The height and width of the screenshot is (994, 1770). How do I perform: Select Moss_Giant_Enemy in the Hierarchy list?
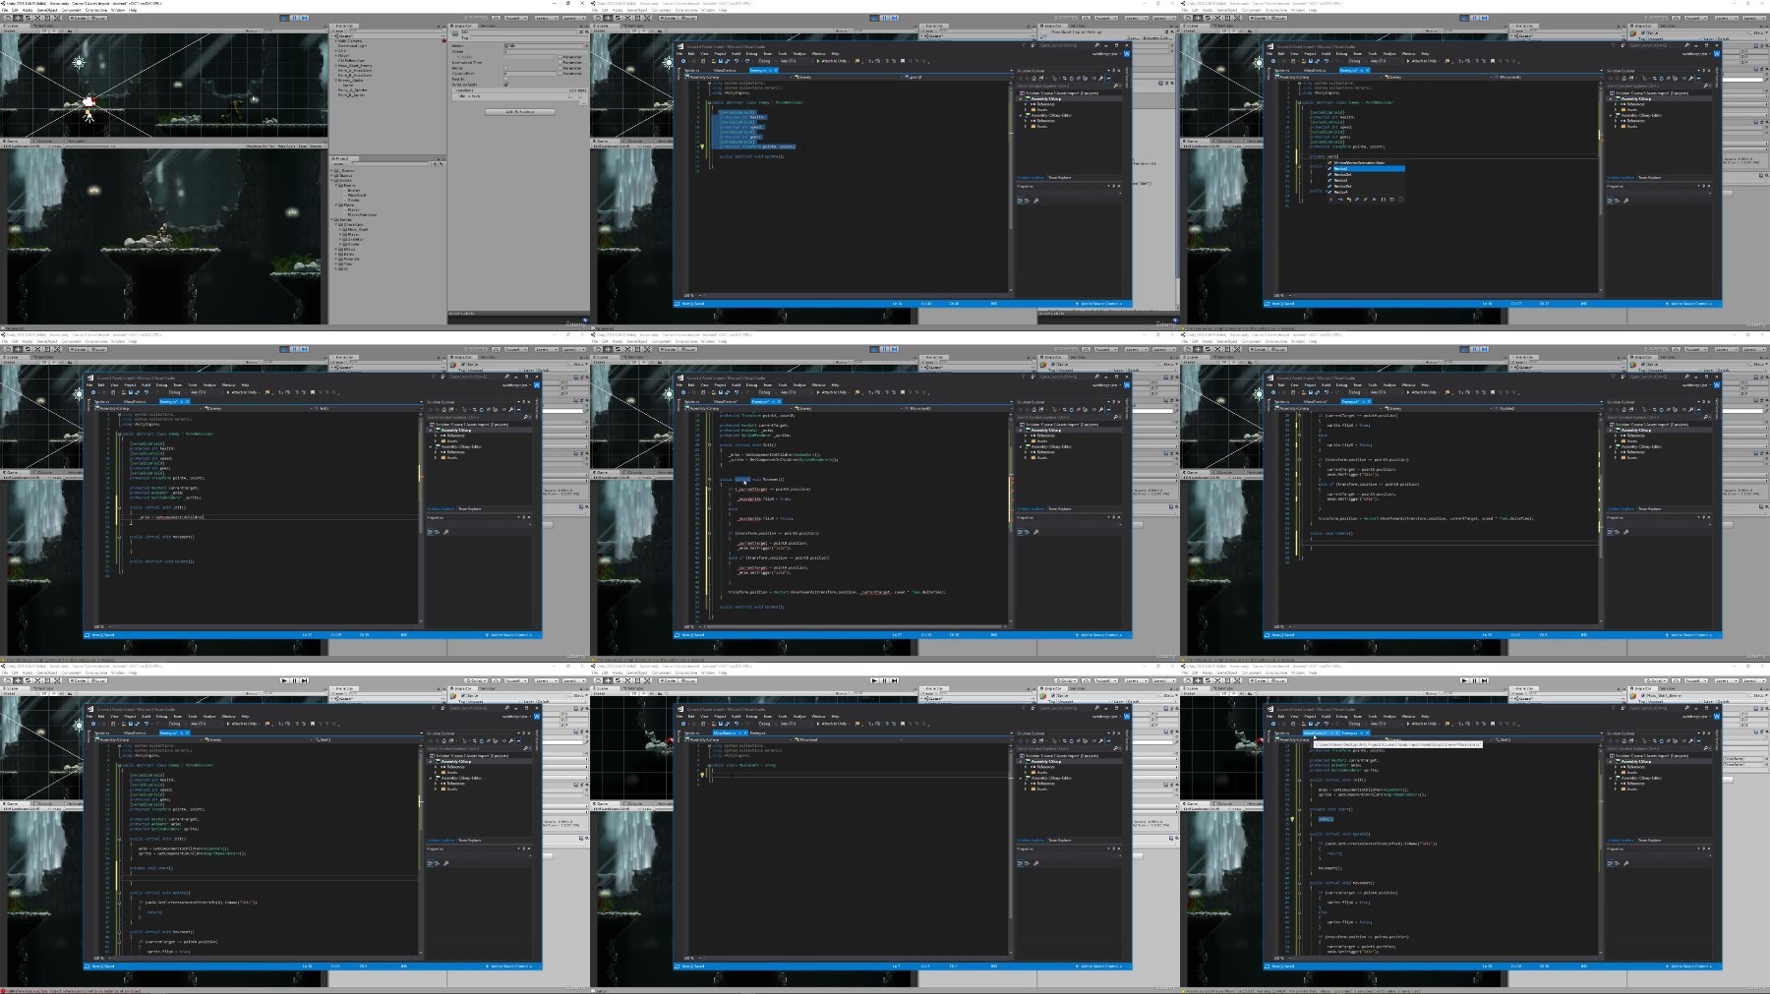coord(355,66)
